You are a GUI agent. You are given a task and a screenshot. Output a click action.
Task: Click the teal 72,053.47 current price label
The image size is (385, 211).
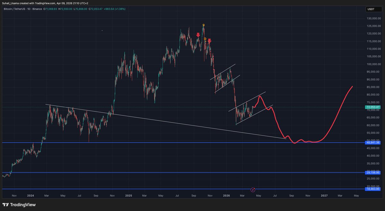372,107
